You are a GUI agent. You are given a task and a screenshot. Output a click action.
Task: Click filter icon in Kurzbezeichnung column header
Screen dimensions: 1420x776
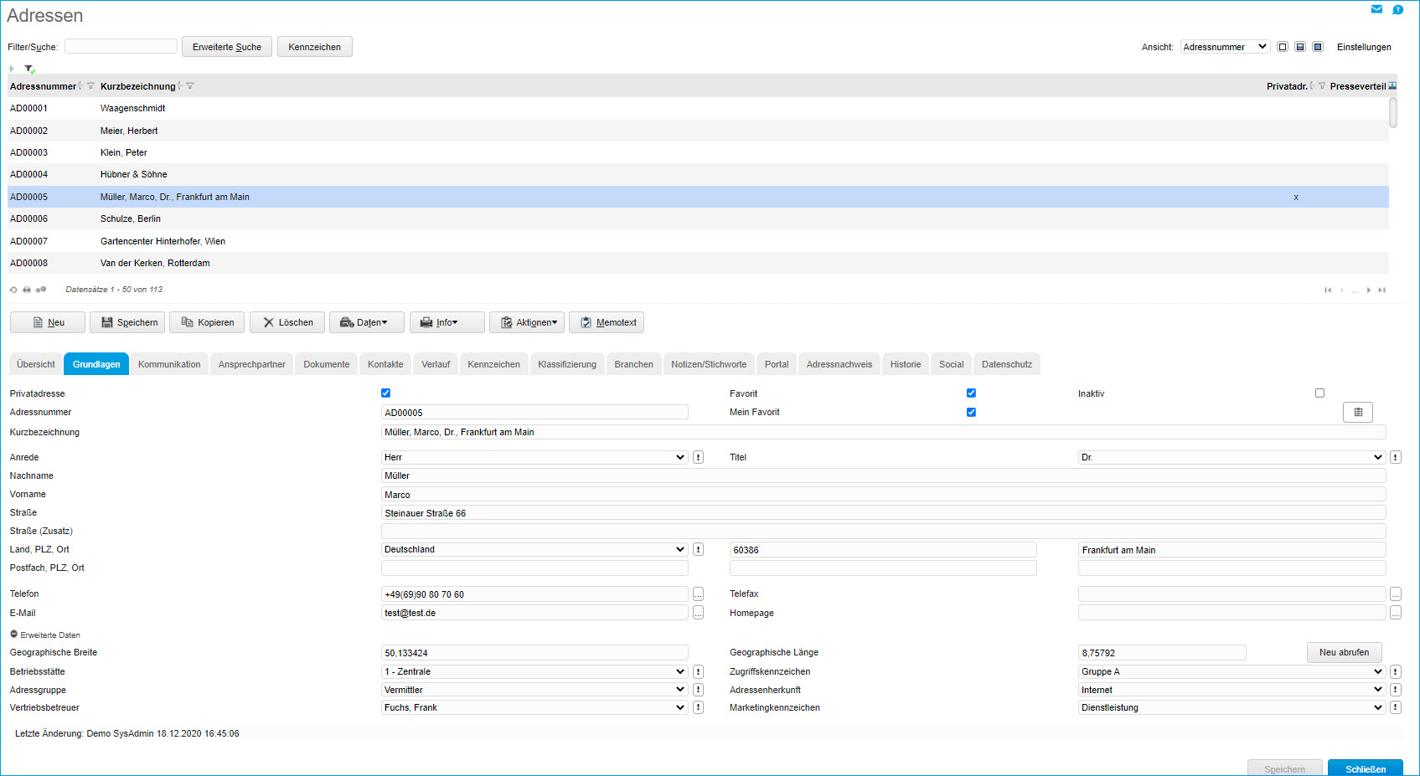[x=190, y=86]
